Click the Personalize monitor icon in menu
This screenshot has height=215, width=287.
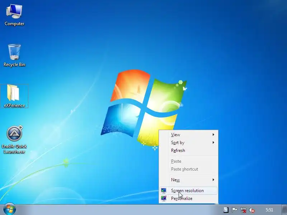click(x=164, y=199)
